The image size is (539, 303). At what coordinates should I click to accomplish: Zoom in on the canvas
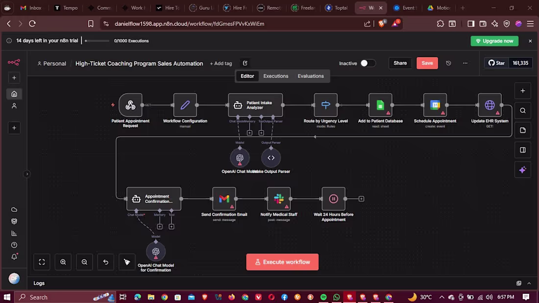(x=63, y=262)
